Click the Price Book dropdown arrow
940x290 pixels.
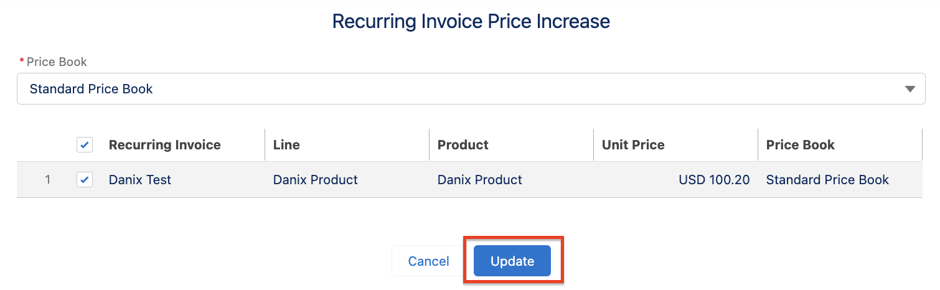(x=910, y=89)
